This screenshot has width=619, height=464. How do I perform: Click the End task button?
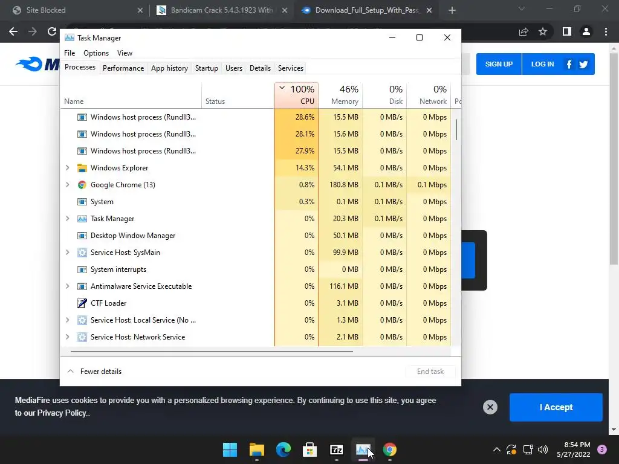tap(430, 372)
